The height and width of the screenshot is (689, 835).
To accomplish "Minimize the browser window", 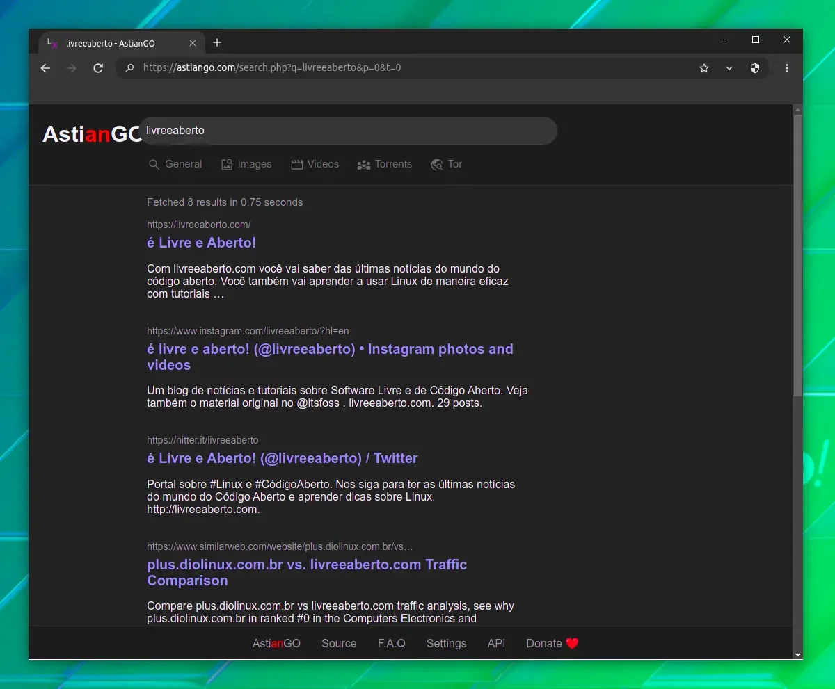I will pyautogui.click(x=724, y=40).
